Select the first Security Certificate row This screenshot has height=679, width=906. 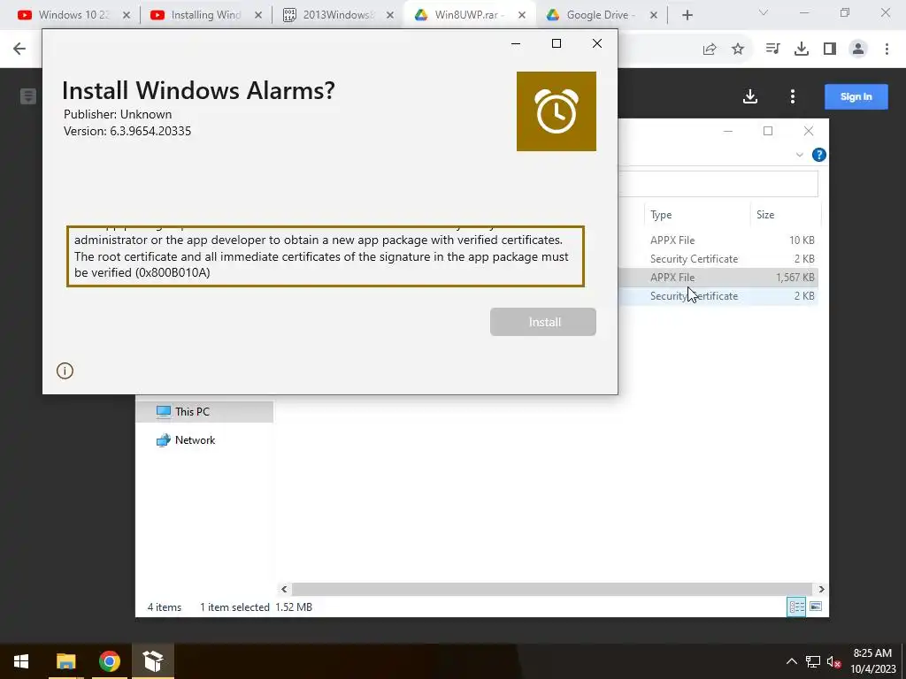718,259
